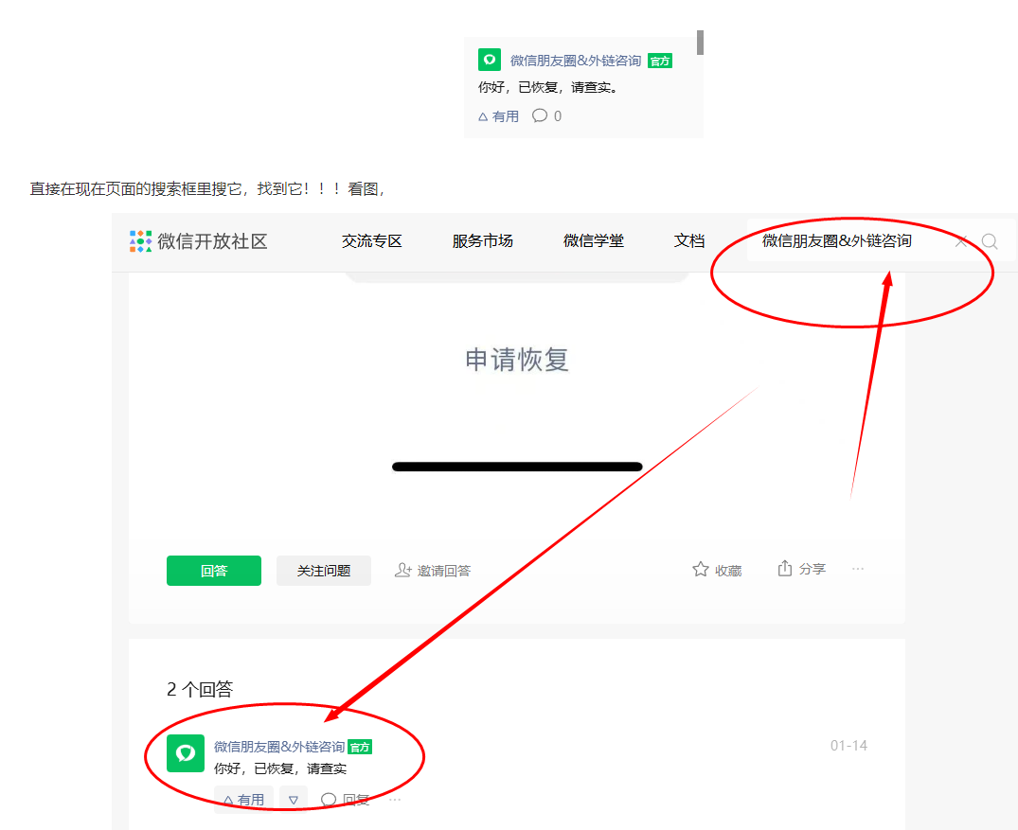Image resolution: width=1018 pixels, height=830 pixels.
Task: Open the 微信学堂 nav item
Action: tap(594, 241)
